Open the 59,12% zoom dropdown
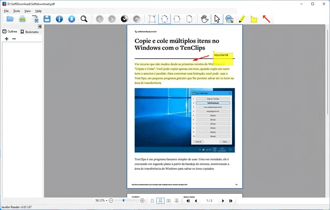Image resolution: width=330 pixels, height=210 pixels. (x=101, y=200)
